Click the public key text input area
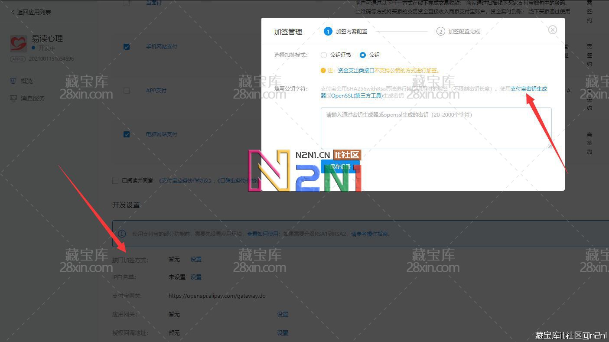 point(436,128)
